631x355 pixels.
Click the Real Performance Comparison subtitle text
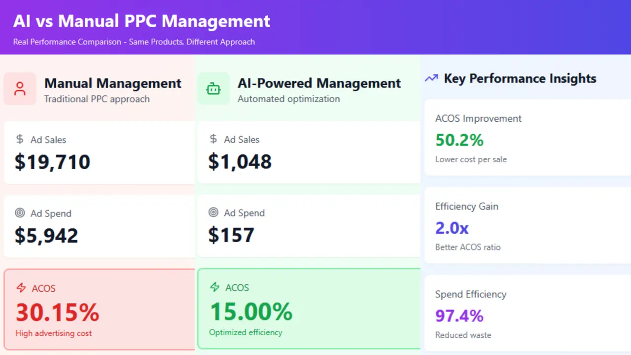[134, 42]
